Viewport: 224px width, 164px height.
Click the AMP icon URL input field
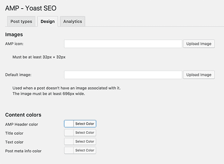123,44
